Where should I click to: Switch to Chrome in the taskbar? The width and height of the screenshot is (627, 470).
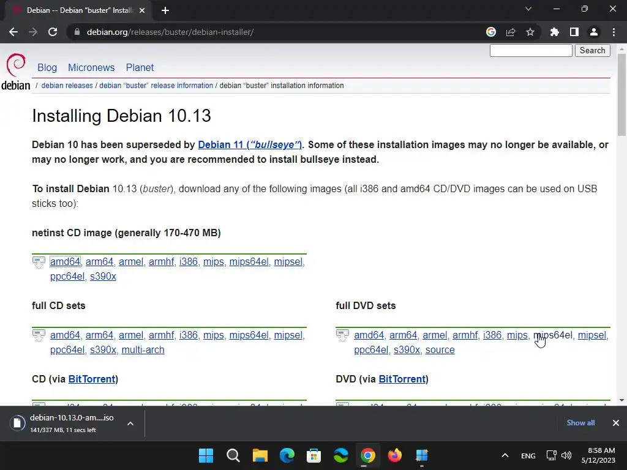[368, 455]
